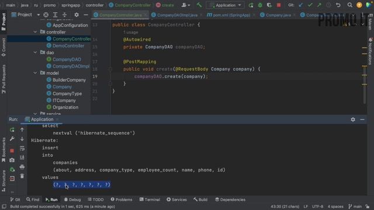This screenshot has height=210, width=374.
Task: Rollback changes with undo arrow
Action: pyautogui.click(x=338, y=5)
